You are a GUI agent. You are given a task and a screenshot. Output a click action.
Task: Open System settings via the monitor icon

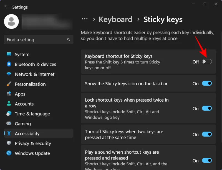tap(9, 55)
